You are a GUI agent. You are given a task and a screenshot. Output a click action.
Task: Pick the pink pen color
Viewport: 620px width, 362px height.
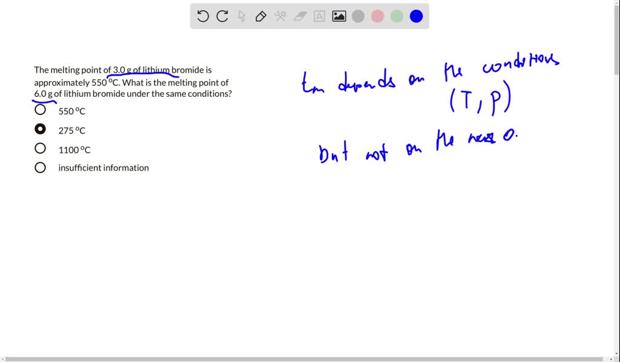coord(378,16)
